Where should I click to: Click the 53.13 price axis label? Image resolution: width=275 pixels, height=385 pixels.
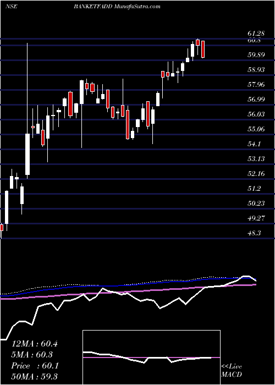click(256, 158)
